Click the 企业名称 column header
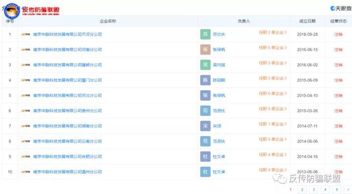This screenshot has height=194, width=352. point(108,21)
